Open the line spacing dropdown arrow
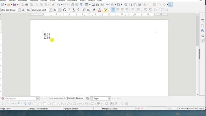This screenshot has height=116, width=206. 159,10
